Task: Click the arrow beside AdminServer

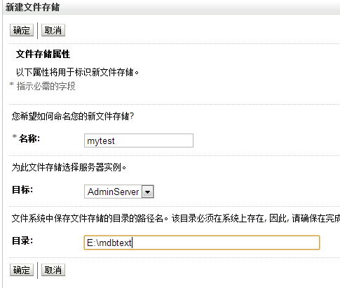Action: (x=147, y=192)
